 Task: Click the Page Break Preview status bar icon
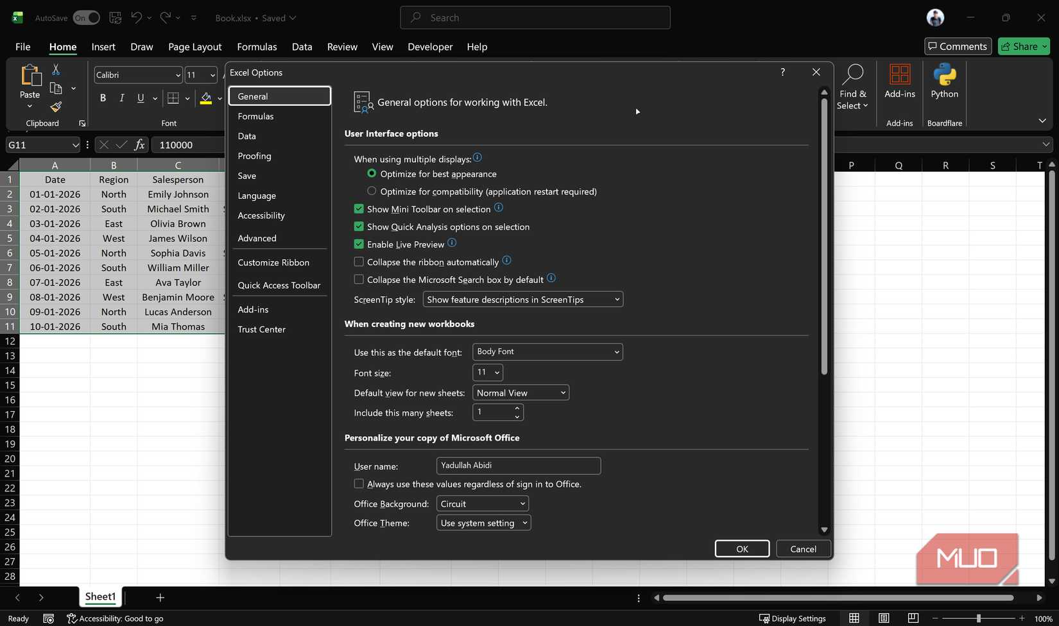913,618
